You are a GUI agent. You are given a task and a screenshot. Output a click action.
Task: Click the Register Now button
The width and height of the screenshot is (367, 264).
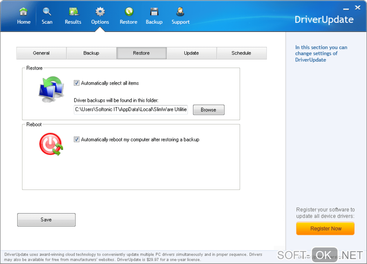325,228
